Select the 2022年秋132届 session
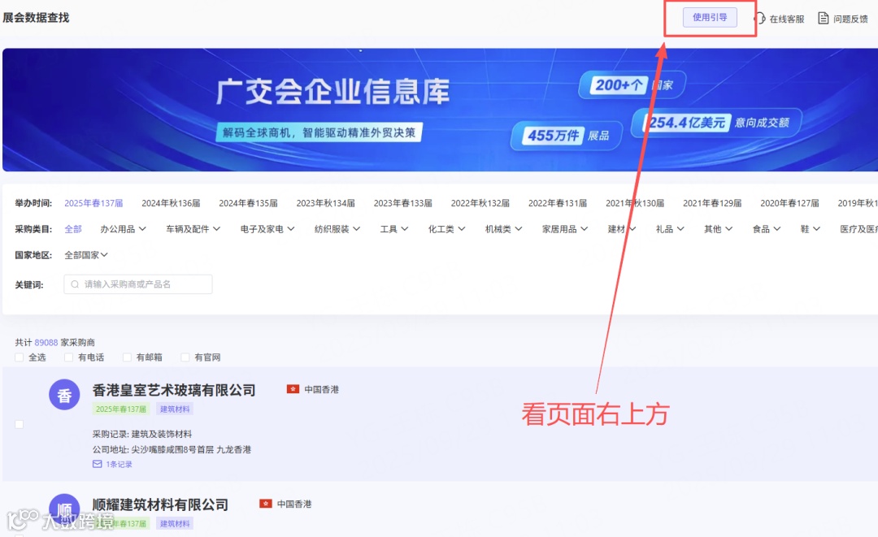 [480, 203]
